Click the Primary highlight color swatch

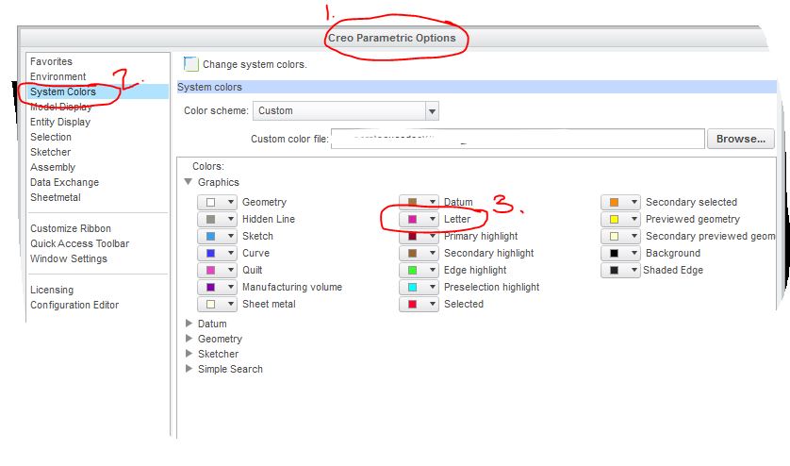click(412, 236)
